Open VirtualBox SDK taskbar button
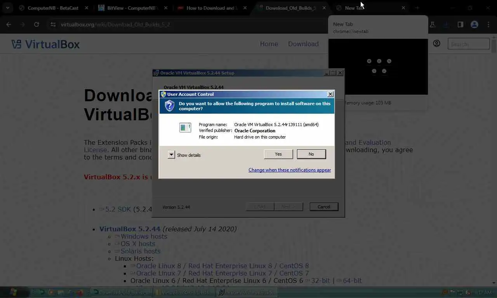Image resolution: width=497 pixels, height=298 pixels. pos(184,293)
